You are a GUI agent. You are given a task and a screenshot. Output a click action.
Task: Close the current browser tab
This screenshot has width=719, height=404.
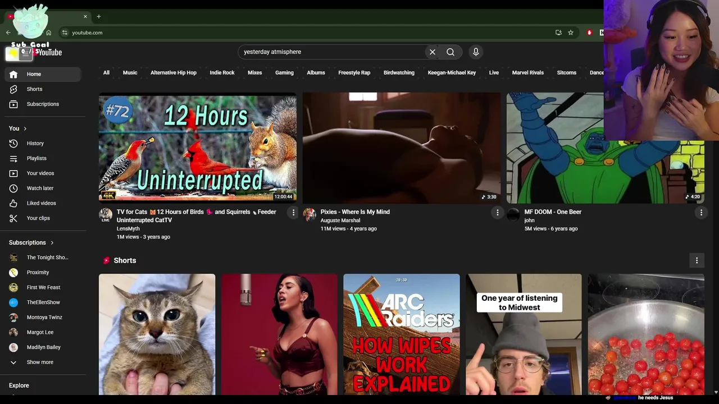pos(85,16)
